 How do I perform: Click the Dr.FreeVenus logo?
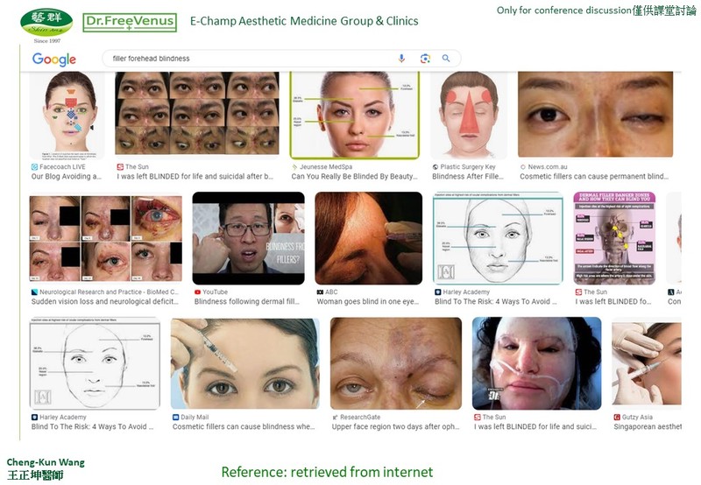[130, 23]
